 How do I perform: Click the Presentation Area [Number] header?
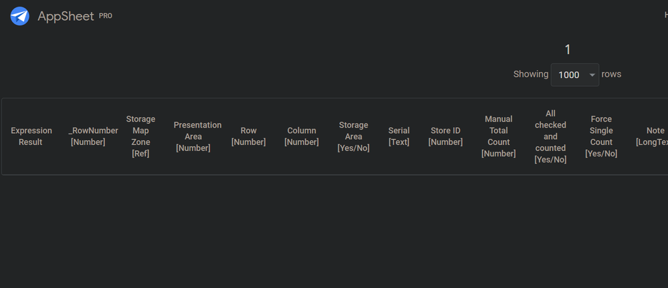[x=197, y=136]
